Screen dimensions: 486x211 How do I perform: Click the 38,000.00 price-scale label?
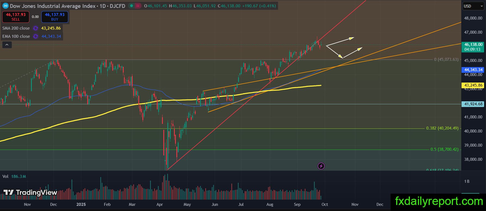473,159
